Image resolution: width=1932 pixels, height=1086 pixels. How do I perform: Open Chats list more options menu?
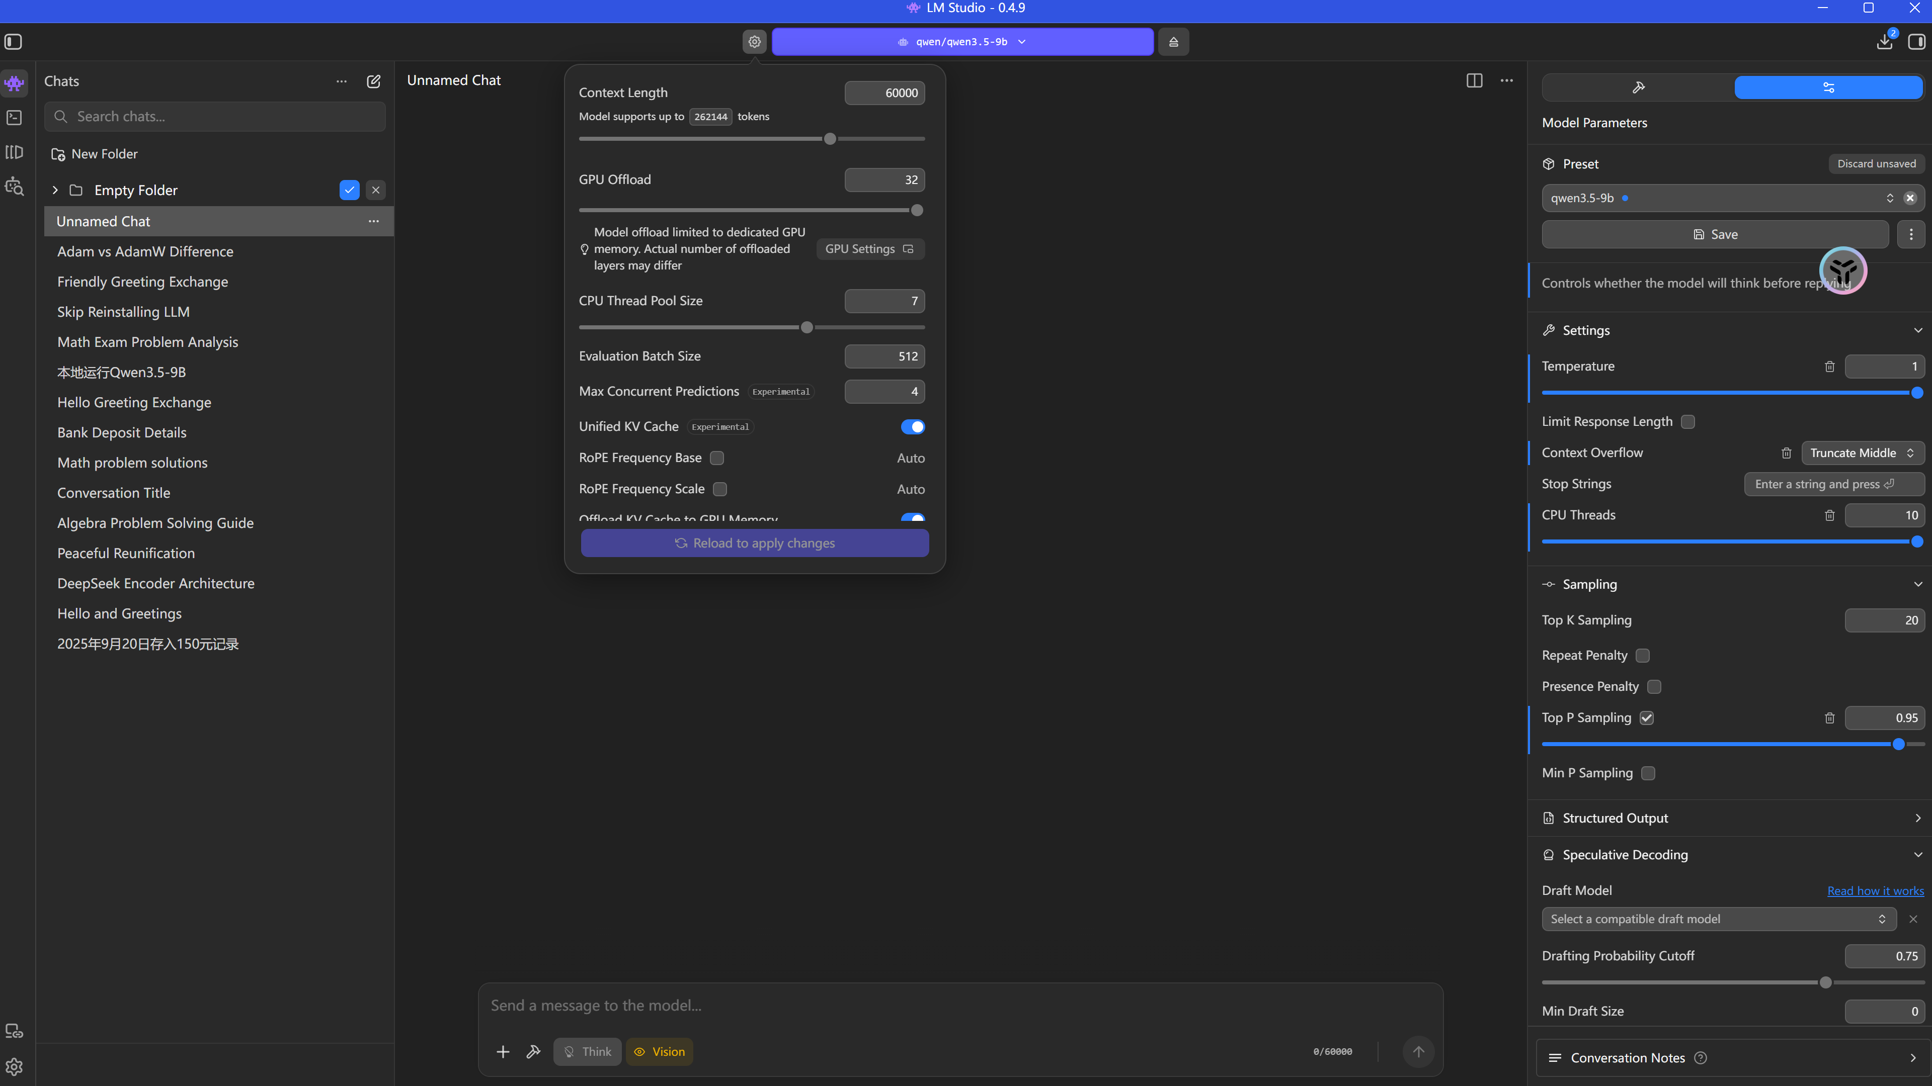click(x=341, y=81)
